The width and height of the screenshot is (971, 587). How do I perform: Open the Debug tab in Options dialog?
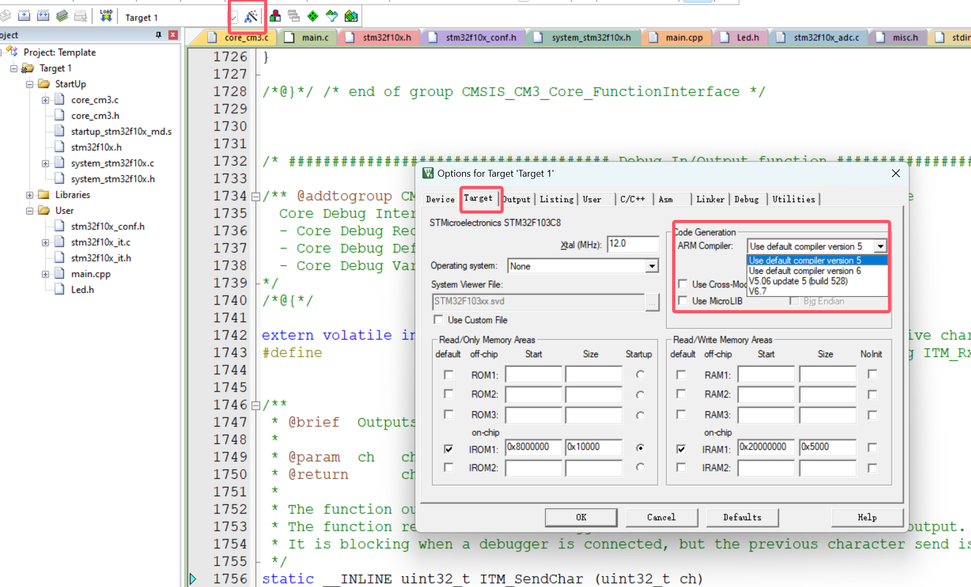coord(746,199)
